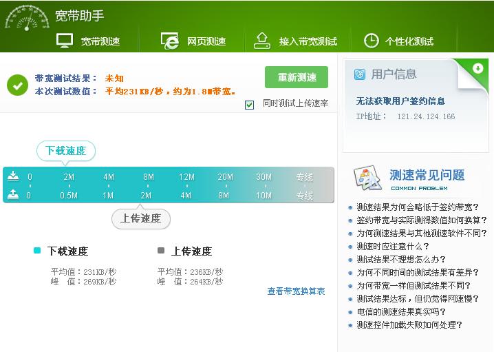Click upload average value 236KB/秒
The image size is (494, 352).
(206, 271)
